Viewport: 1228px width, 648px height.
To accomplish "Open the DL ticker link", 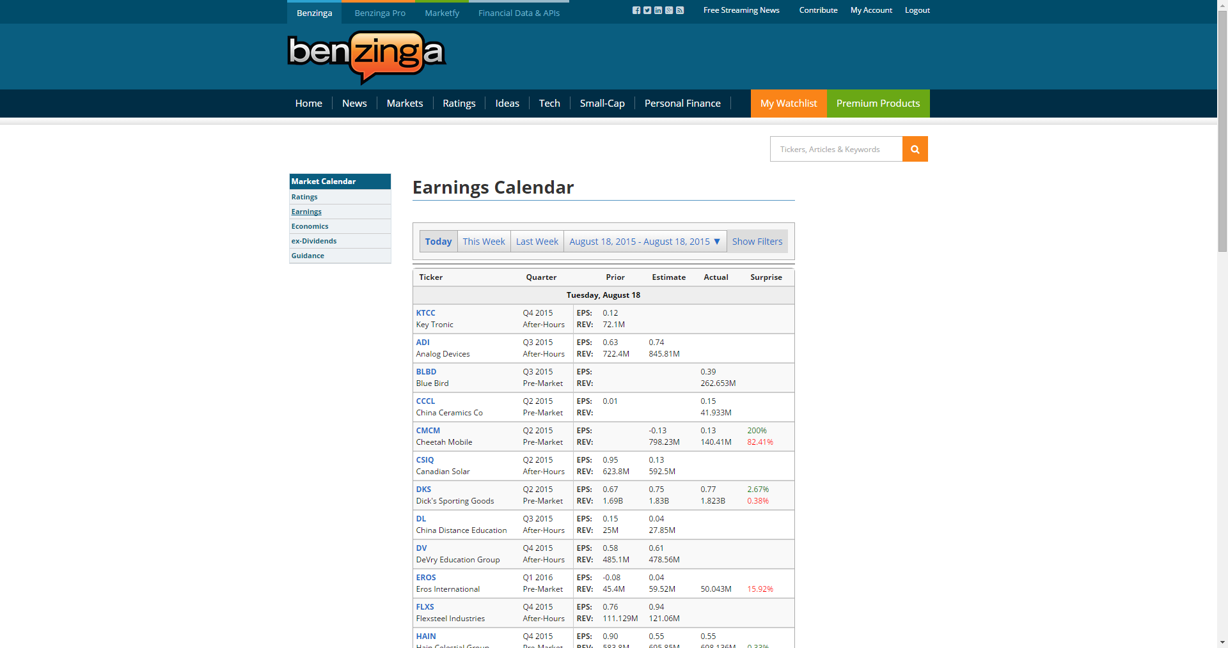I will pyautogui.click(x=421, y=519).
